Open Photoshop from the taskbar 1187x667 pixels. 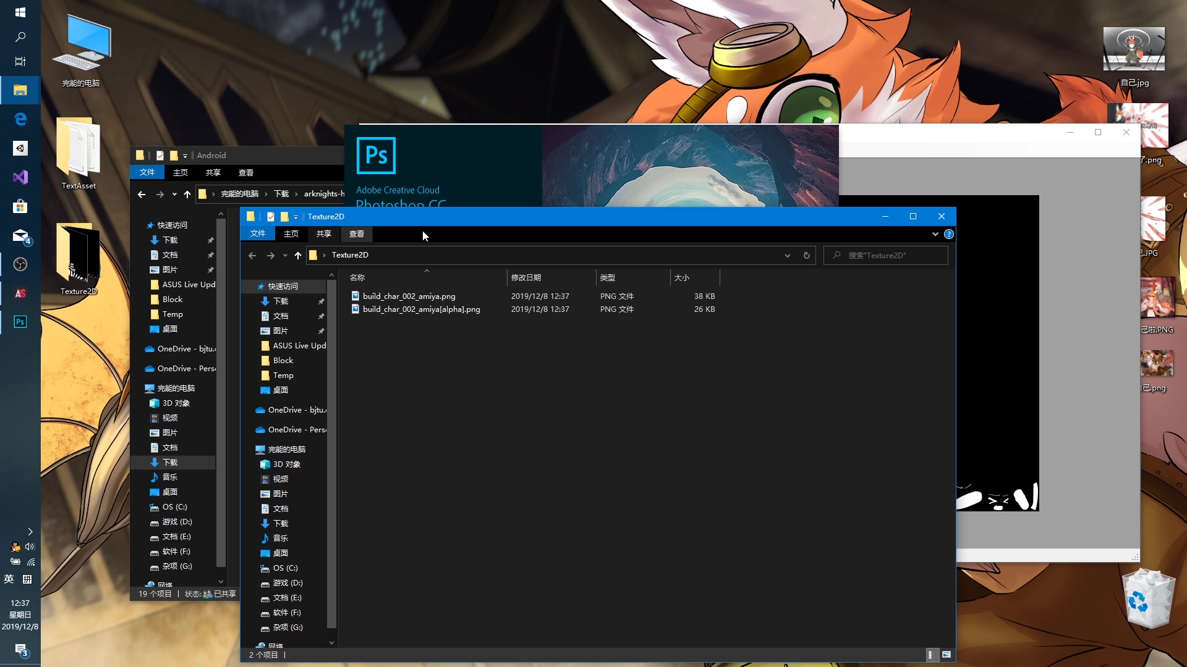(20, 322)
